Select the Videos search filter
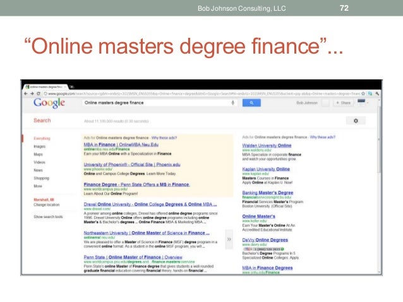This screenshot has width=403, height=302. coord(39,162)
